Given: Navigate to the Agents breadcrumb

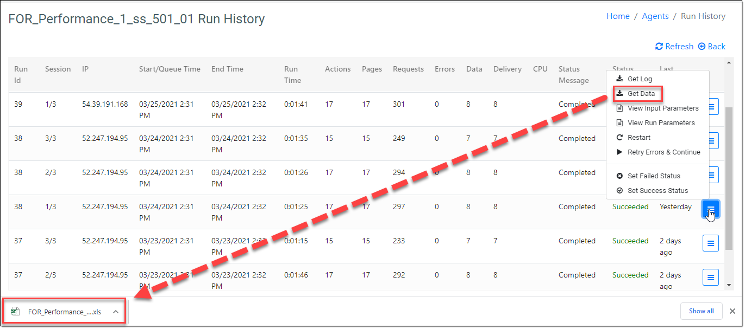Looking at the screenshot, I should click(655, 16).
